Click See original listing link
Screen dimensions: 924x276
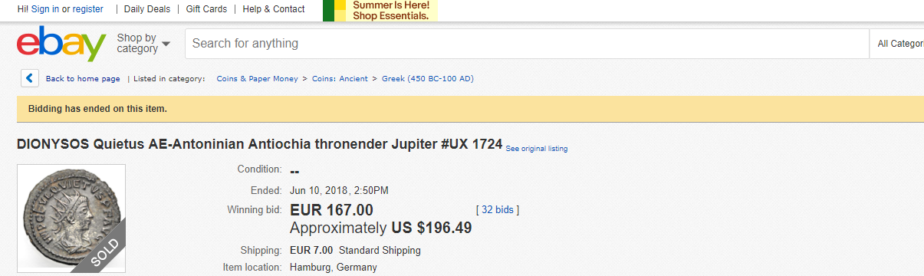point(537,148)
